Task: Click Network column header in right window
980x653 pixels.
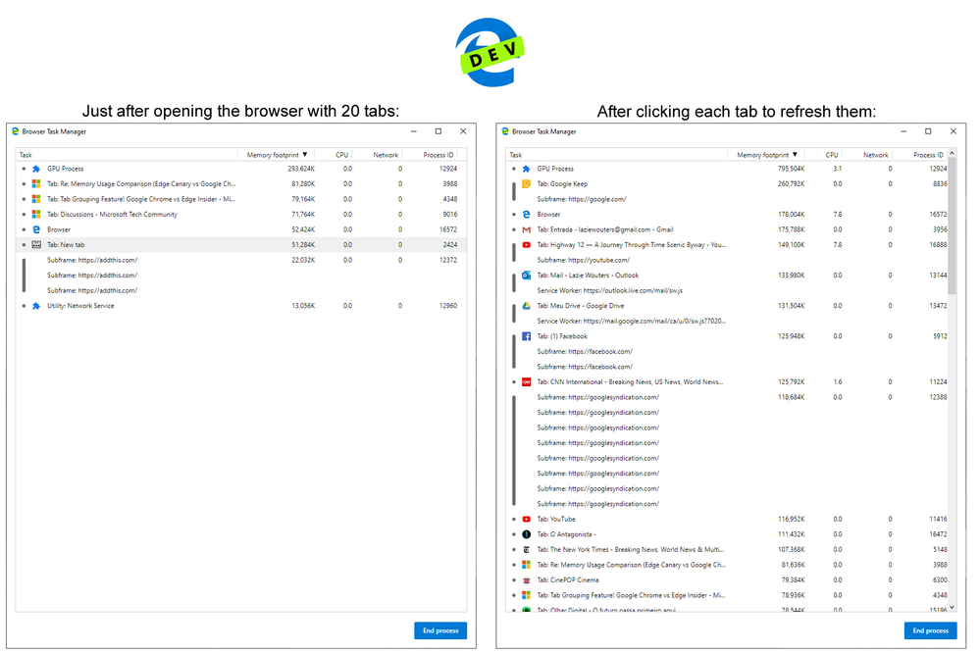Action: pos(868,154)
